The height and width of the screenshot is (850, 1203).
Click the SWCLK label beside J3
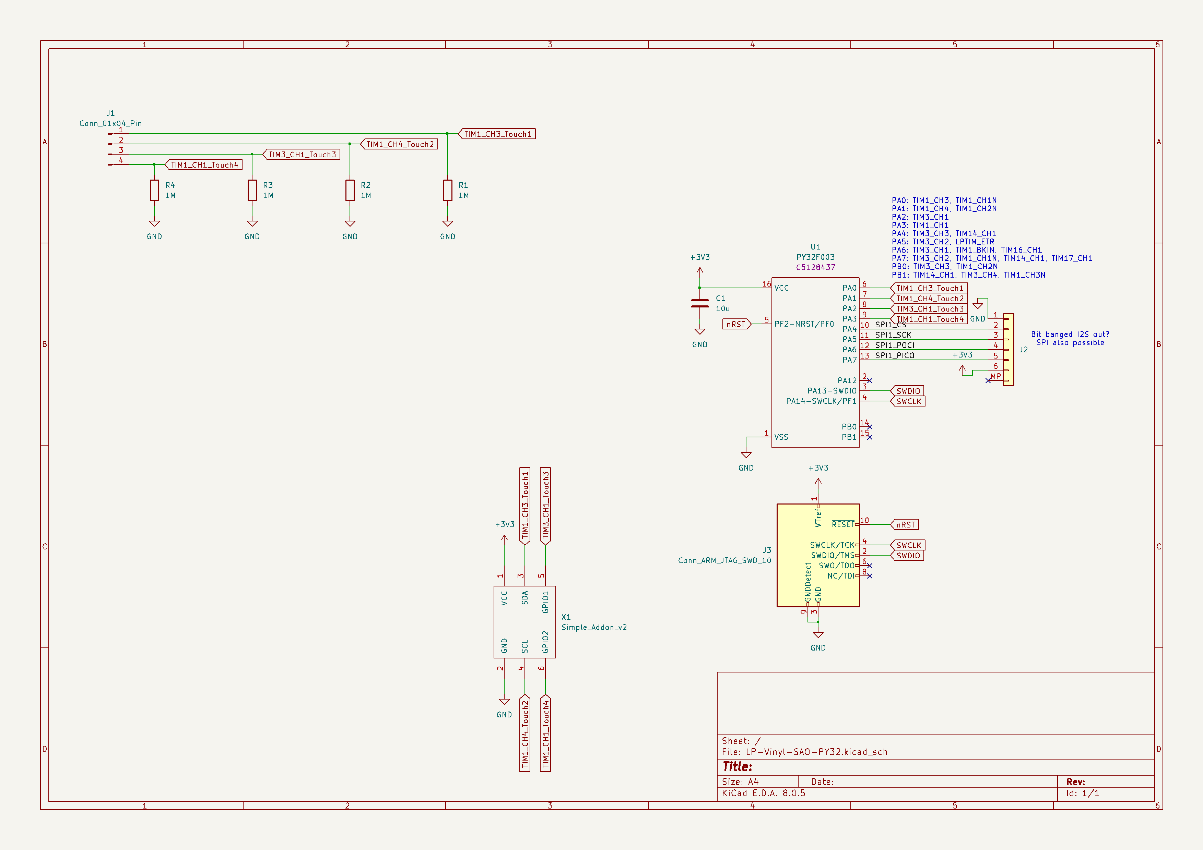(908, 545)
